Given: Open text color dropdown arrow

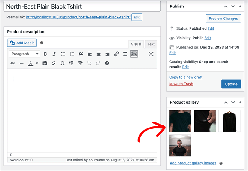Looking at the screenshot, I should [x=37, y=64].
